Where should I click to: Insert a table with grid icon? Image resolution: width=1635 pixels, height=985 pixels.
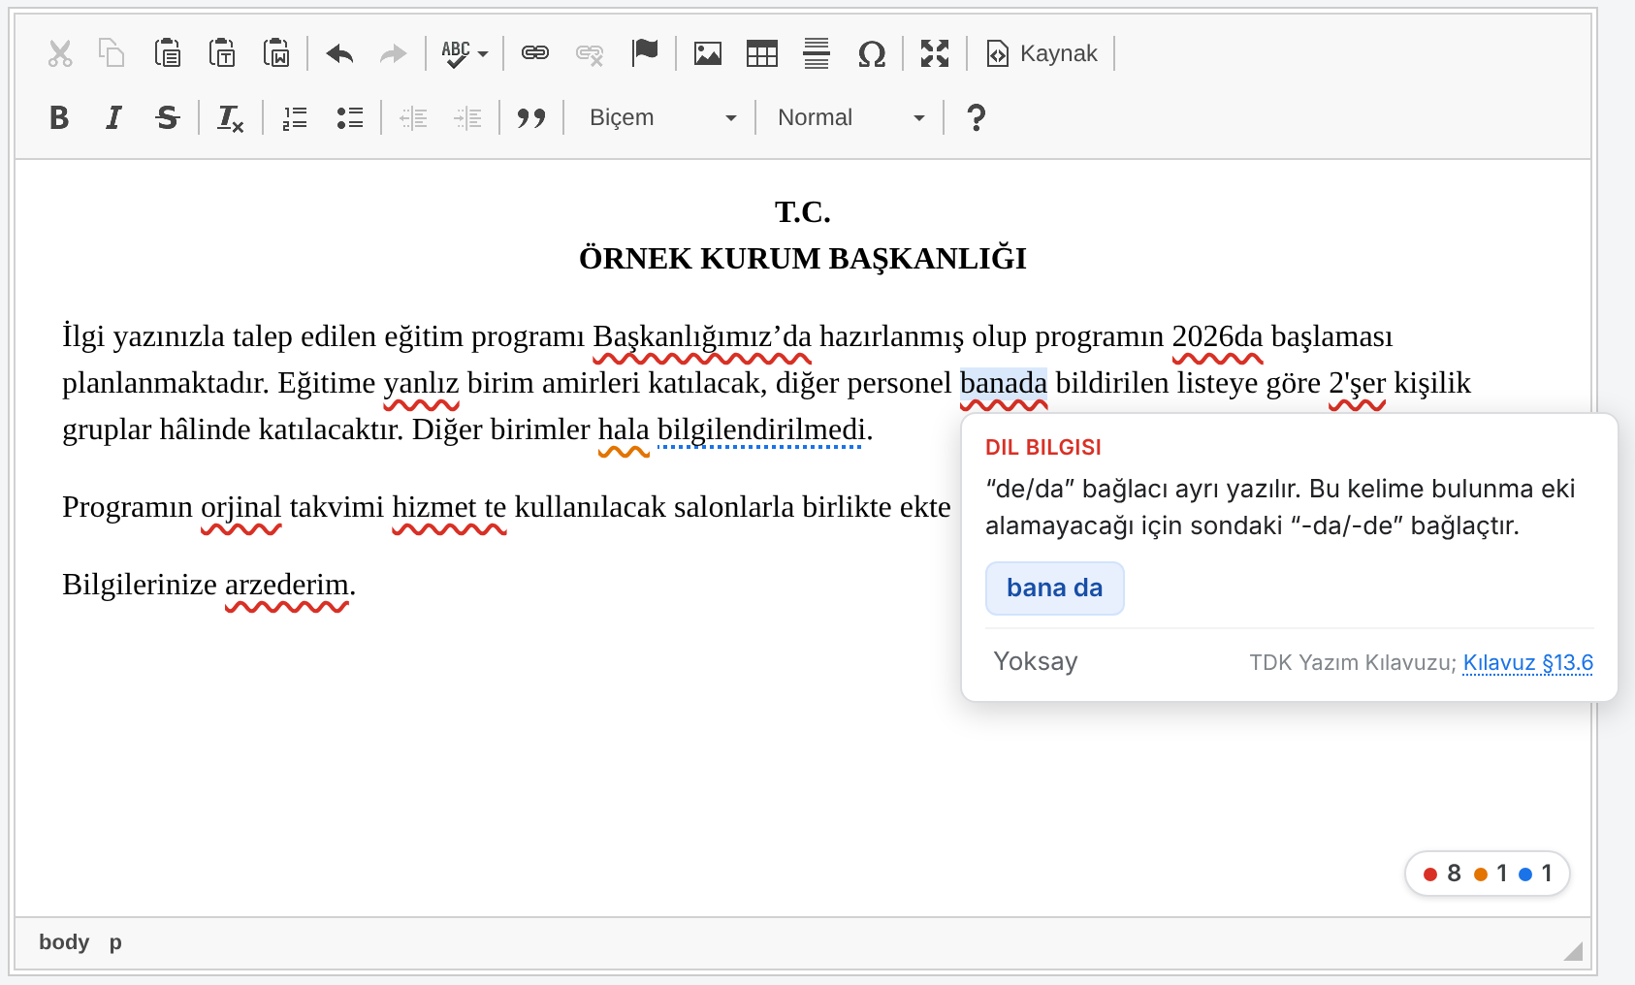pyautogui.click(x=762, y=53)
